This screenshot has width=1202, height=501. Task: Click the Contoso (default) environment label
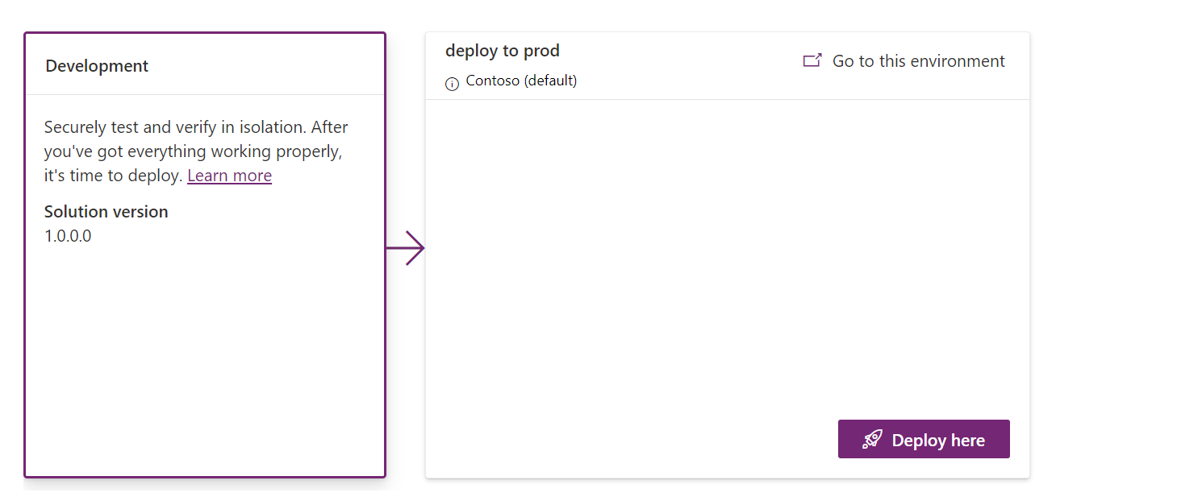click(x=522, y=81)
